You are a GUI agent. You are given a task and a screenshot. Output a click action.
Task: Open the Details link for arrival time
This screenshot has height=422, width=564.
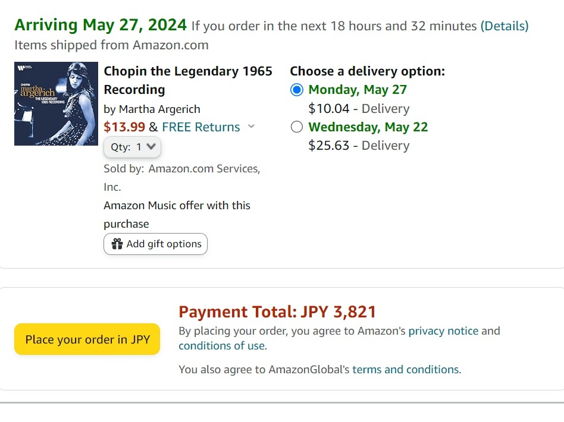click(505, 26)
